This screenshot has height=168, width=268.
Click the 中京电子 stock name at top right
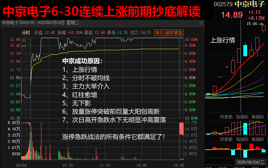click(250, 4)
